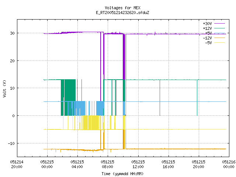Select the filename E_RT20051214232620.sfduZ
The width and height of the screenshot is (236, 177).
[x=122, y=13]
